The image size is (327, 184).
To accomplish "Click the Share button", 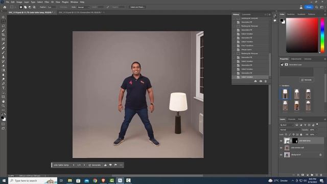I will click(309, 7).
